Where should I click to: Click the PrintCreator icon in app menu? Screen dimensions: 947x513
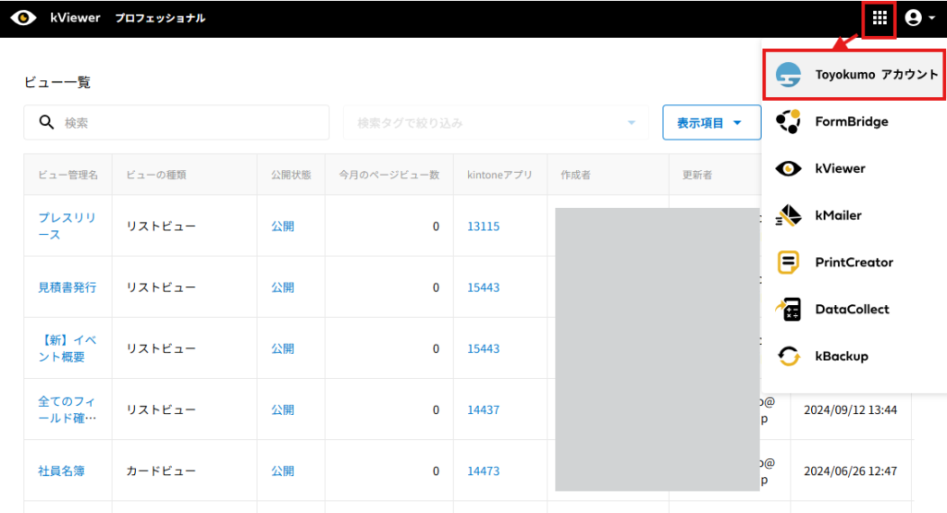point(788,263)
